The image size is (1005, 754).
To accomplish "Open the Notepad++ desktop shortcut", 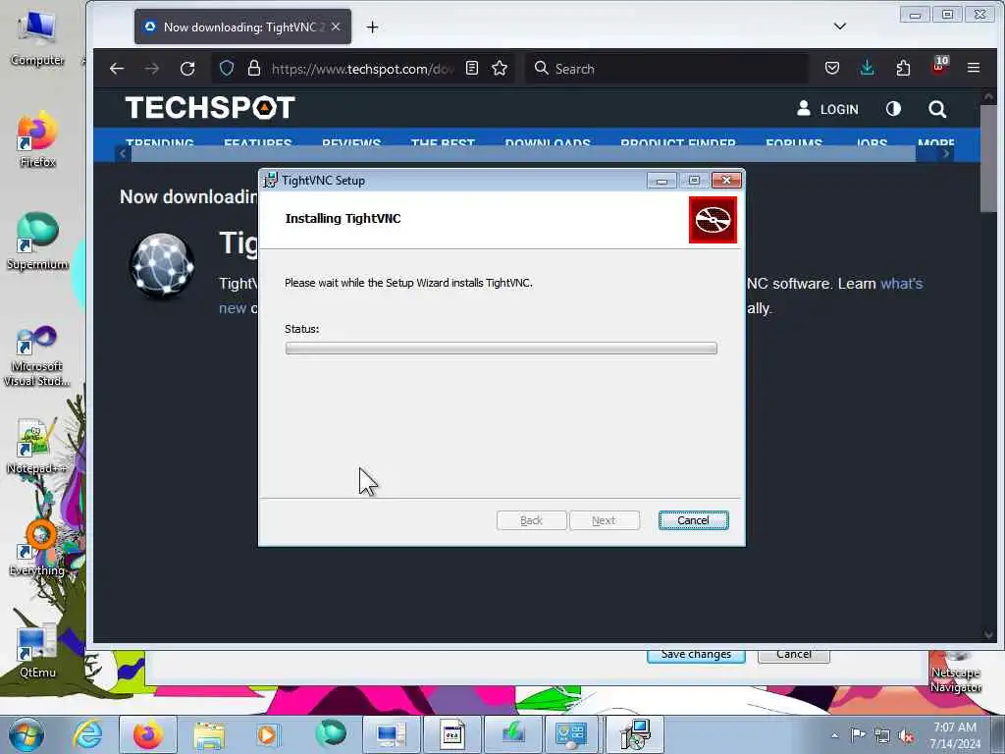I will (36, 447).
